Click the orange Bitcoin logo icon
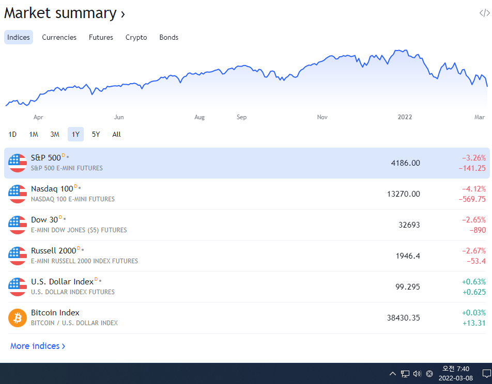Screen dimensions: 492x384 coord(17,318)
